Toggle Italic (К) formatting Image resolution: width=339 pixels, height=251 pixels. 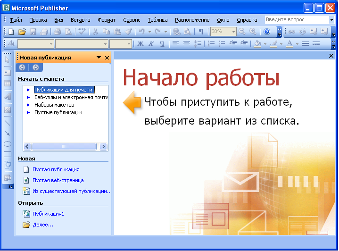tap(151, 44)
